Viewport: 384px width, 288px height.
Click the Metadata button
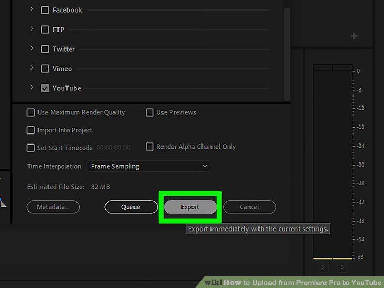53,207
